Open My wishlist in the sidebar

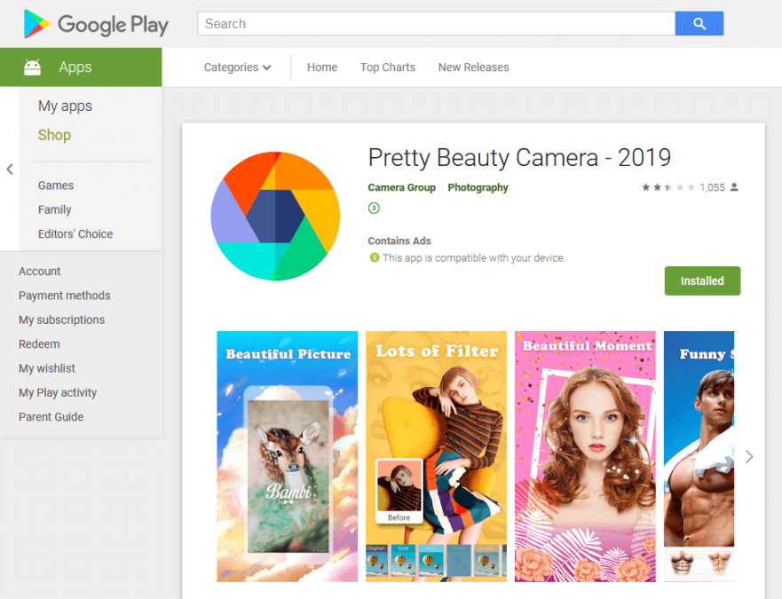[x=47, y=368]
